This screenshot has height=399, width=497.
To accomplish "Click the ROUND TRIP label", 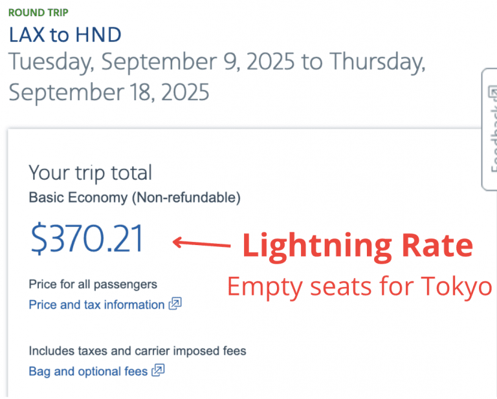I will tap(38, 12).
